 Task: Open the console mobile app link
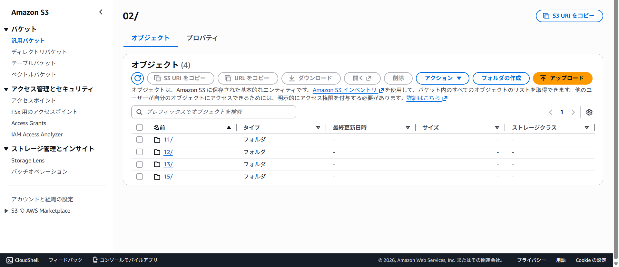coord(125,260)
